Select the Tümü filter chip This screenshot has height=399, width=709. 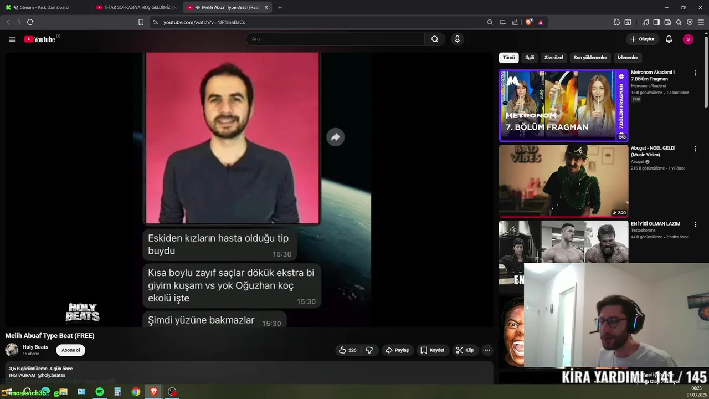[x=508, y=58]
